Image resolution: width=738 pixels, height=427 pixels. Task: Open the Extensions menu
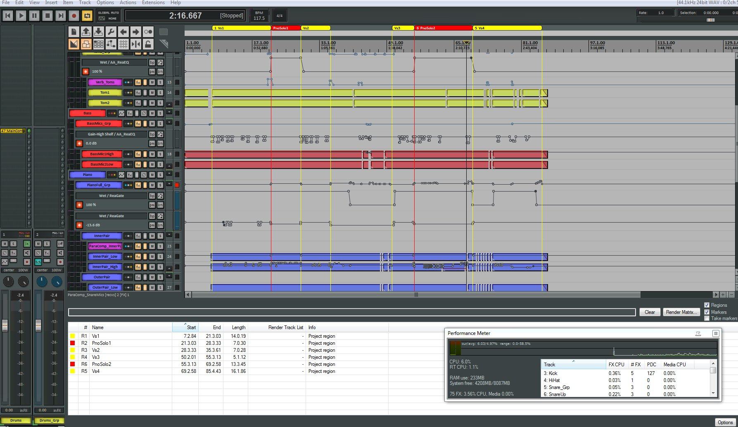coord(153,2)
